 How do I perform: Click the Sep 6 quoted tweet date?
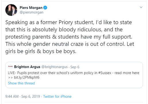75,67
